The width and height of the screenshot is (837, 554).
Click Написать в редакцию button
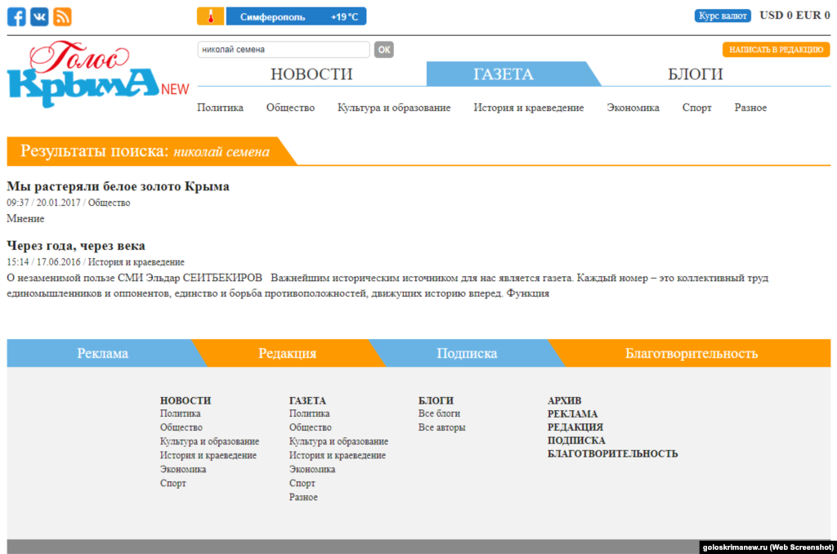[776, 50]
